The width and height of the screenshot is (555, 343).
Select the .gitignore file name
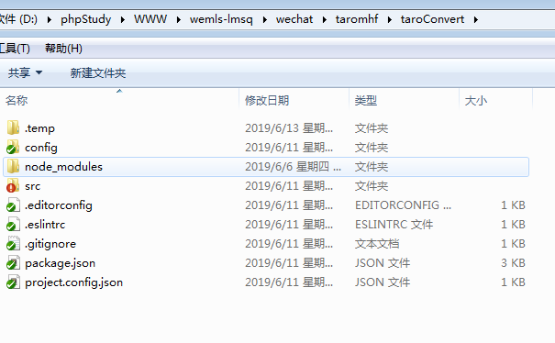click(x=50, y=244)
